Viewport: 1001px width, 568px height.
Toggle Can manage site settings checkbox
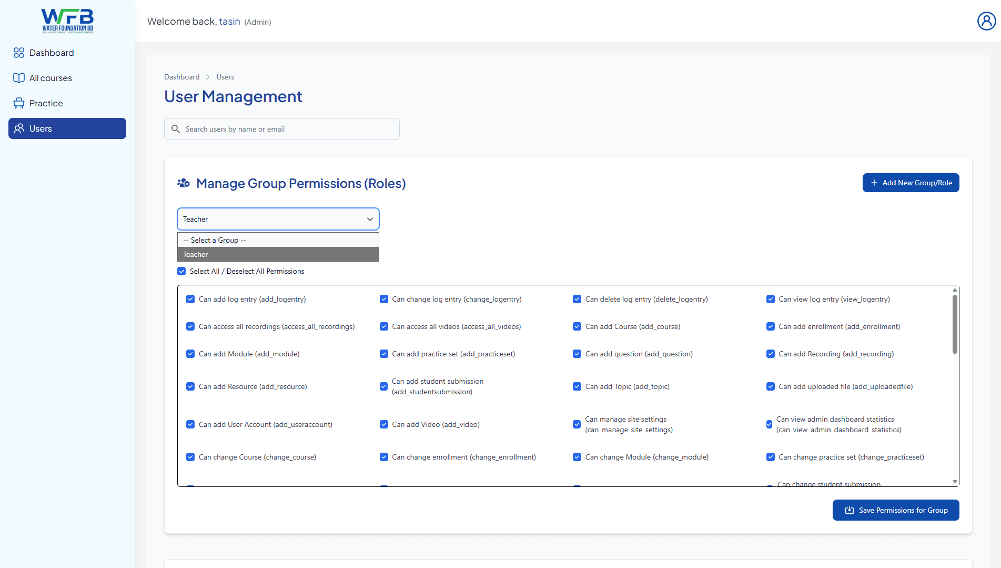pyautogui.click(x=577, y=424)
